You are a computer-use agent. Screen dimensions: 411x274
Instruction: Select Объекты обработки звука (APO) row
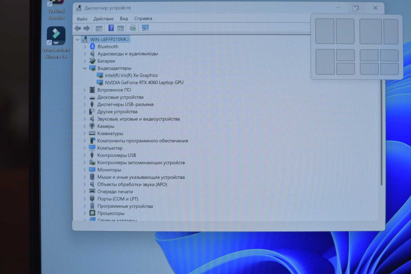tap(132, 184)
